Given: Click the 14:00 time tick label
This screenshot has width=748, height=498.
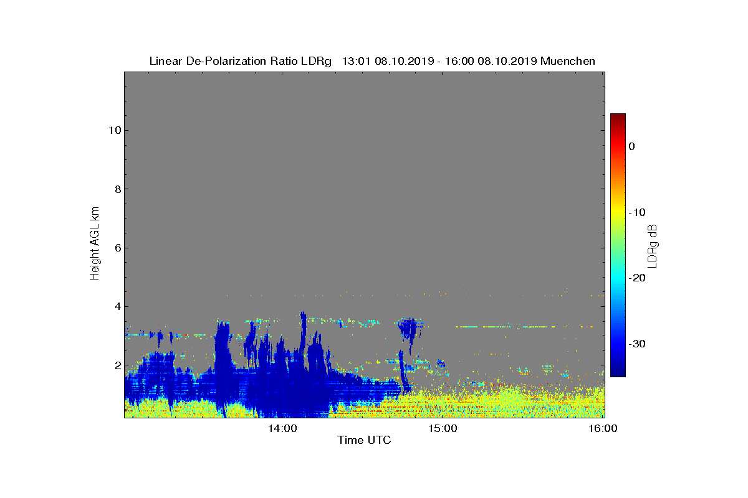Looking at the screenshot, I should click(283, 428).
